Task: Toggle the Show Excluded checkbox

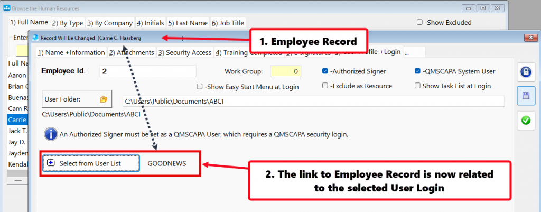Action: point(419,22)
